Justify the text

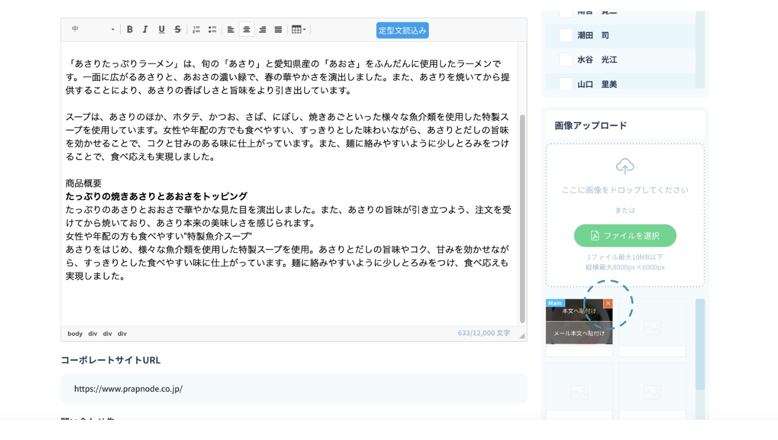click(x=278, y=29)
